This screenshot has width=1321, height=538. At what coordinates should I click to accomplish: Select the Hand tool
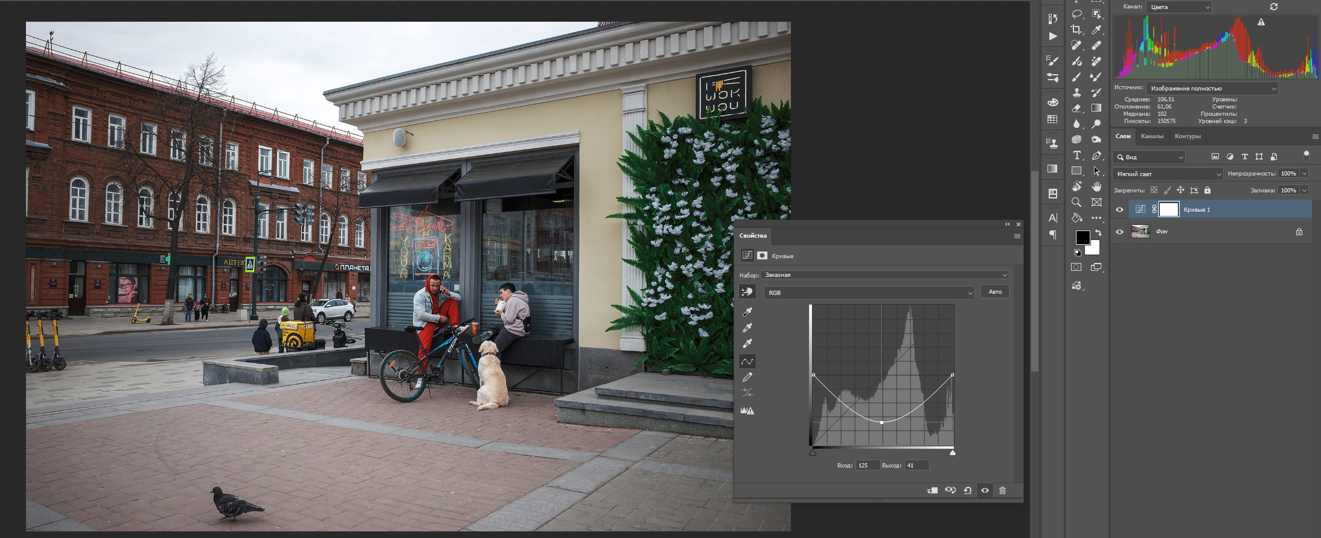click(1096, 187)
